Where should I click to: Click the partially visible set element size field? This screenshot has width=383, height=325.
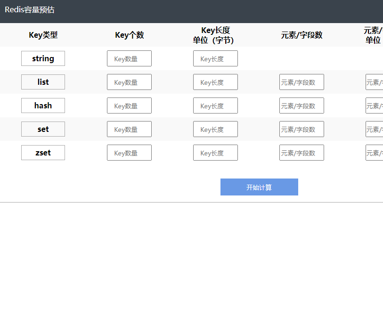click(375, 129)
